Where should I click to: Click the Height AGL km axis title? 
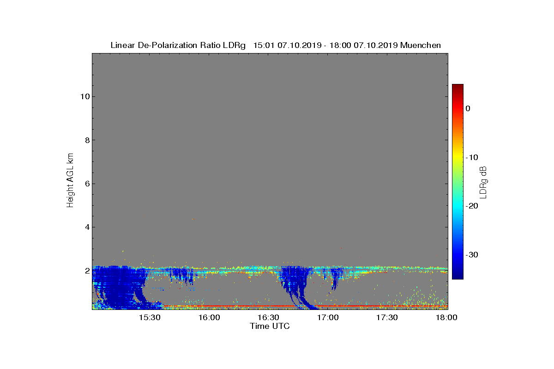(x=70, y=181)
